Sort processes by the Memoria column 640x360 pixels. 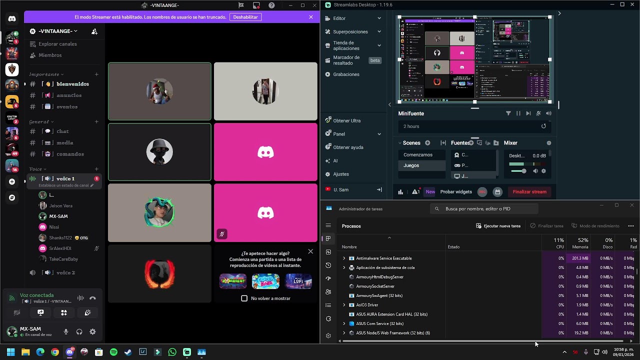tap(578, 243)
